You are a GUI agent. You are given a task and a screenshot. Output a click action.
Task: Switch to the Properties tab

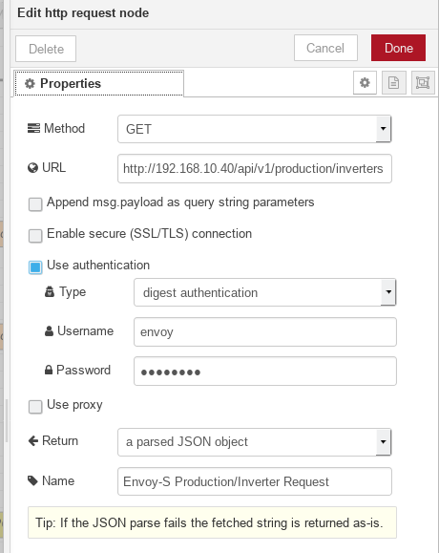pos(98,84)
